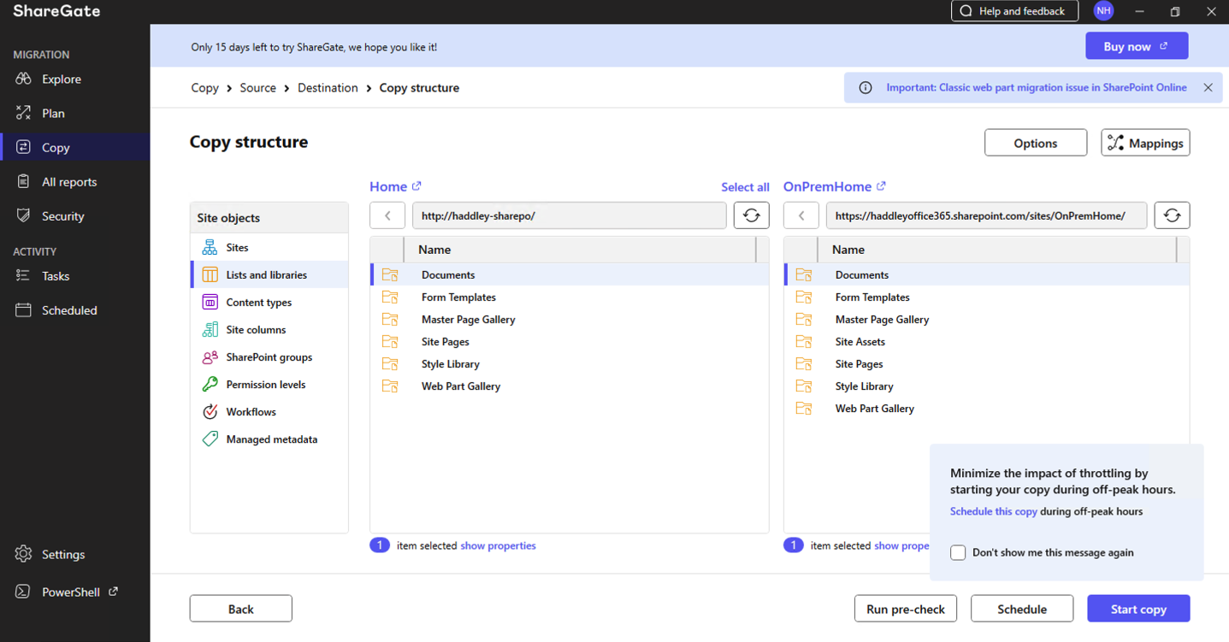Check Don't show me this message again
Screen dimensions: 1229x642
[x=958, y=552]
